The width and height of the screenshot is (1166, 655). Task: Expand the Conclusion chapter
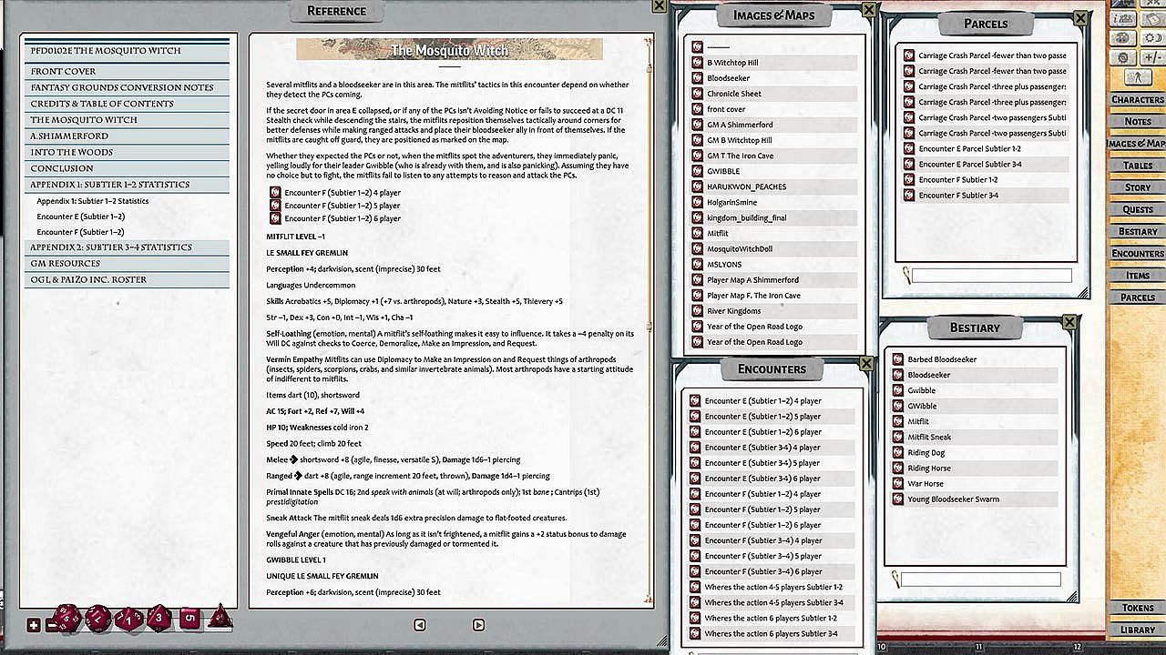point(127,168)
